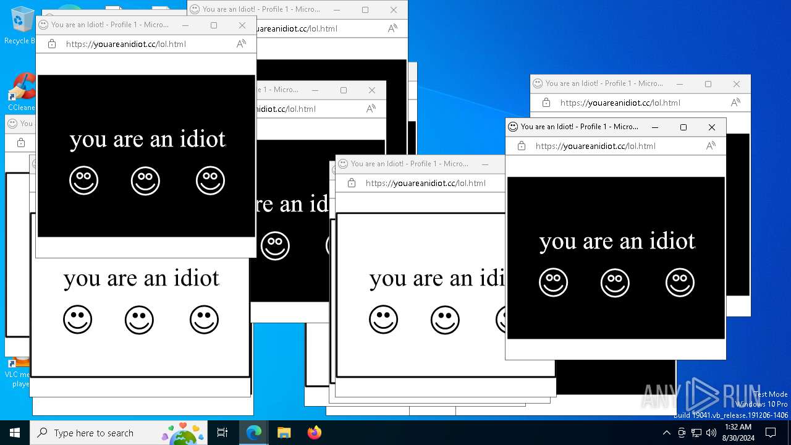This screenshot has width=791, height=445.
Task: Click the network icon in system tray
Action: point(696,433)
